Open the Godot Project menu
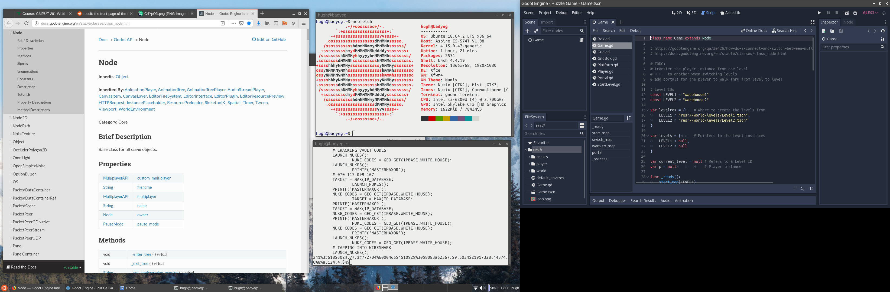The height and width of the screenshot is (292, 890). [x=545, y=13]
